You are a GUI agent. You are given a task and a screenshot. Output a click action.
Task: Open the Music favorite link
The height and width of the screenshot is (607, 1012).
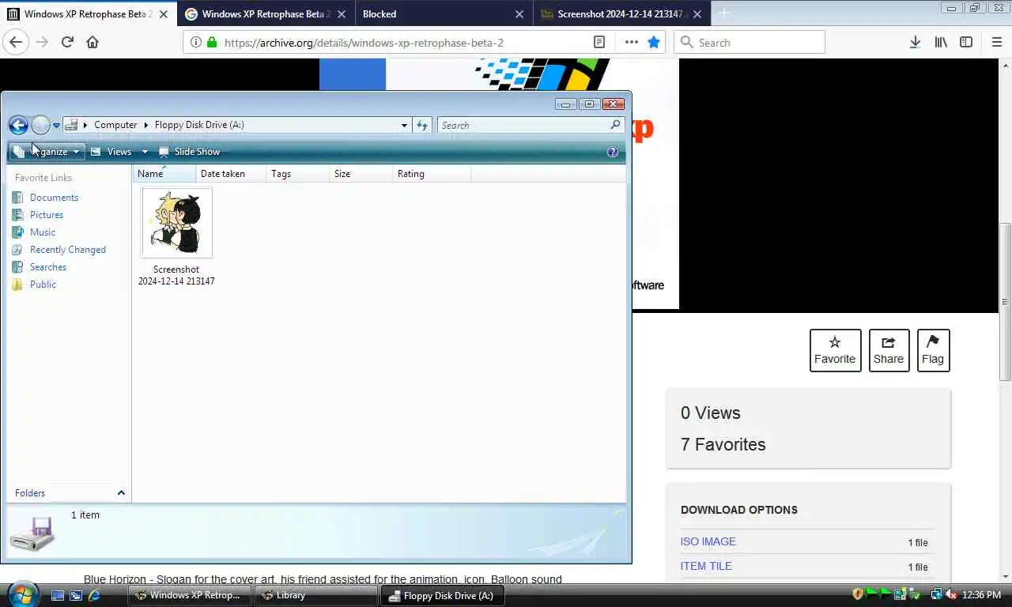click(42, 232)
